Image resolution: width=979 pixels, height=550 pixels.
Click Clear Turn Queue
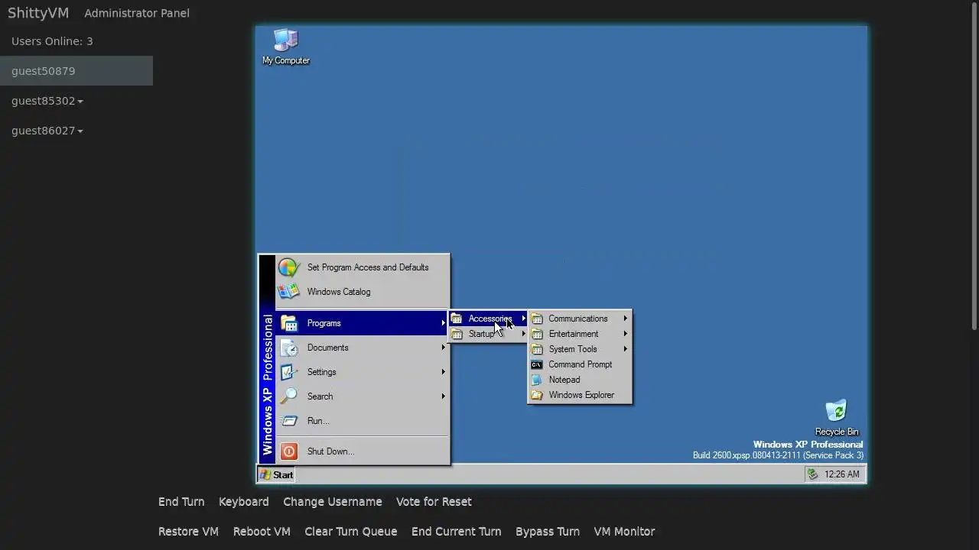350,532
